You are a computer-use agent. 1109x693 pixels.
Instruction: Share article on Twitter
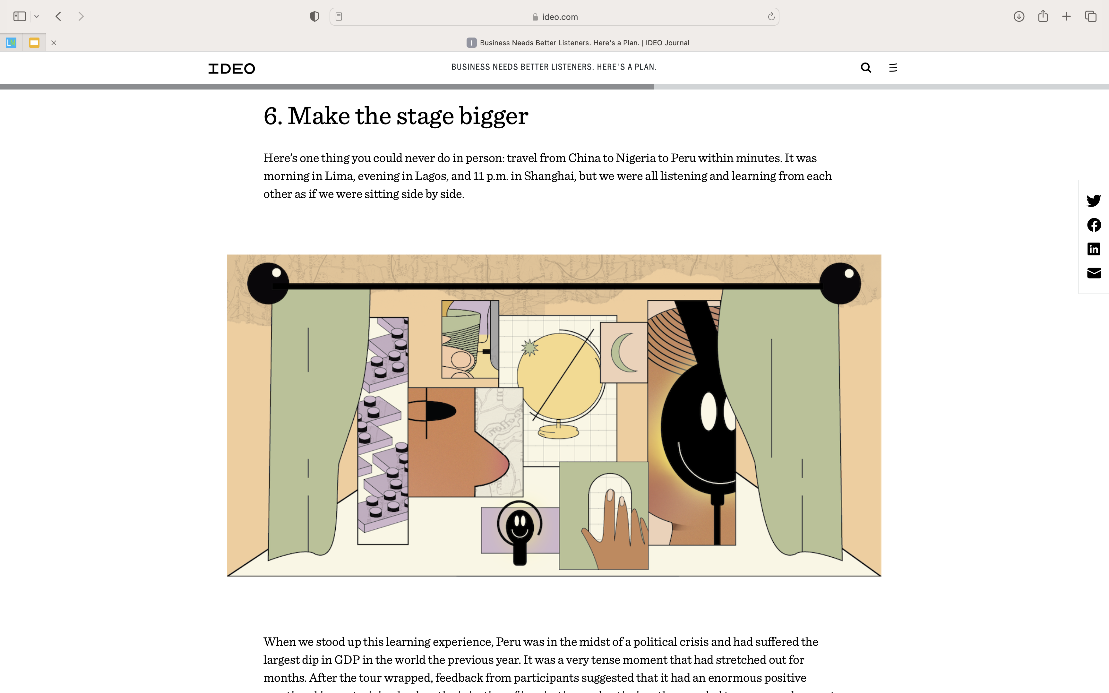pos(1093,201)
